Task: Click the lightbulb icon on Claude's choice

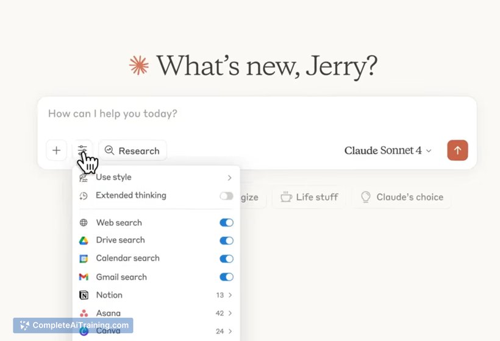Action: click(366, 197)
